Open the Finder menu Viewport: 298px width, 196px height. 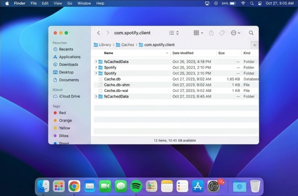click(20, 3)
